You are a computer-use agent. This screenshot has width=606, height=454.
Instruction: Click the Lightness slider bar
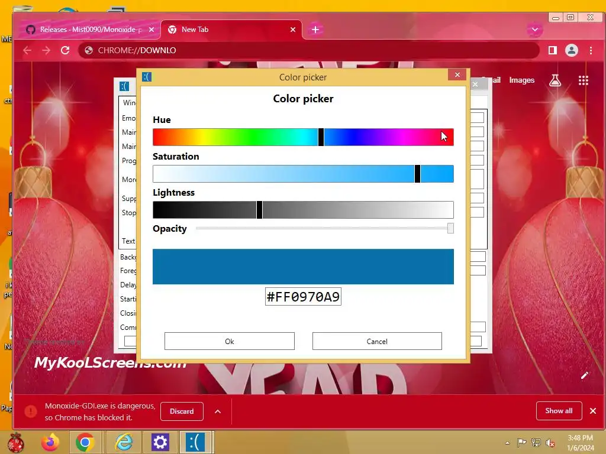(x=303, y=210)
